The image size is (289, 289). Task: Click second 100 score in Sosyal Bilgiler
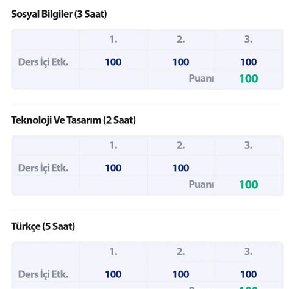point(181,62)
